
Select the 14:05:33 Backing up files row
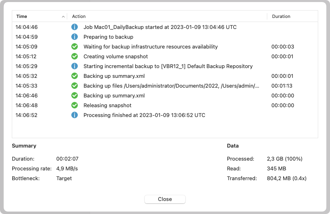[171, 86]
